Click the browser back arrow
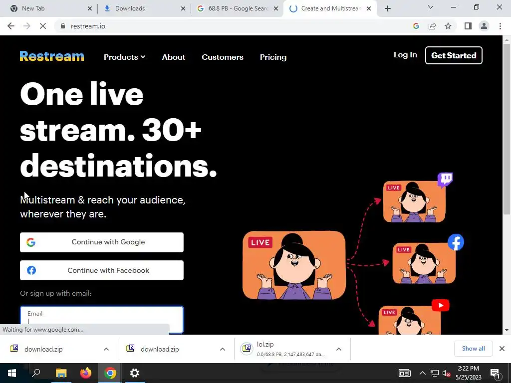The image size is (511, 383). [11, 26]
